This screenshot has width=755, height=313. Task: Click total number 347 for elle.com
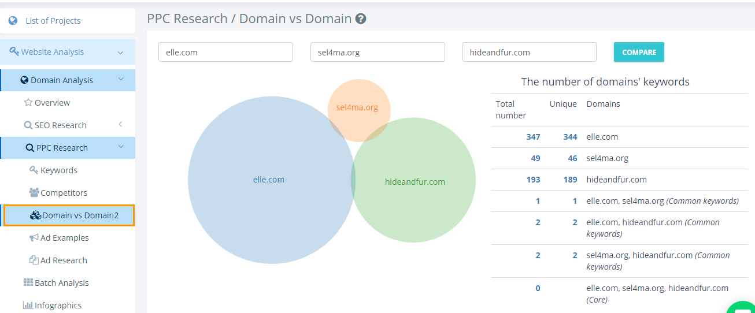(533, 137)
